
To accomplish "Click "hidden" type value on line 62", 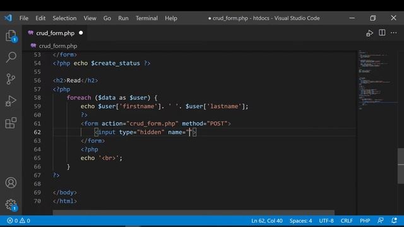I will point(150,132).
